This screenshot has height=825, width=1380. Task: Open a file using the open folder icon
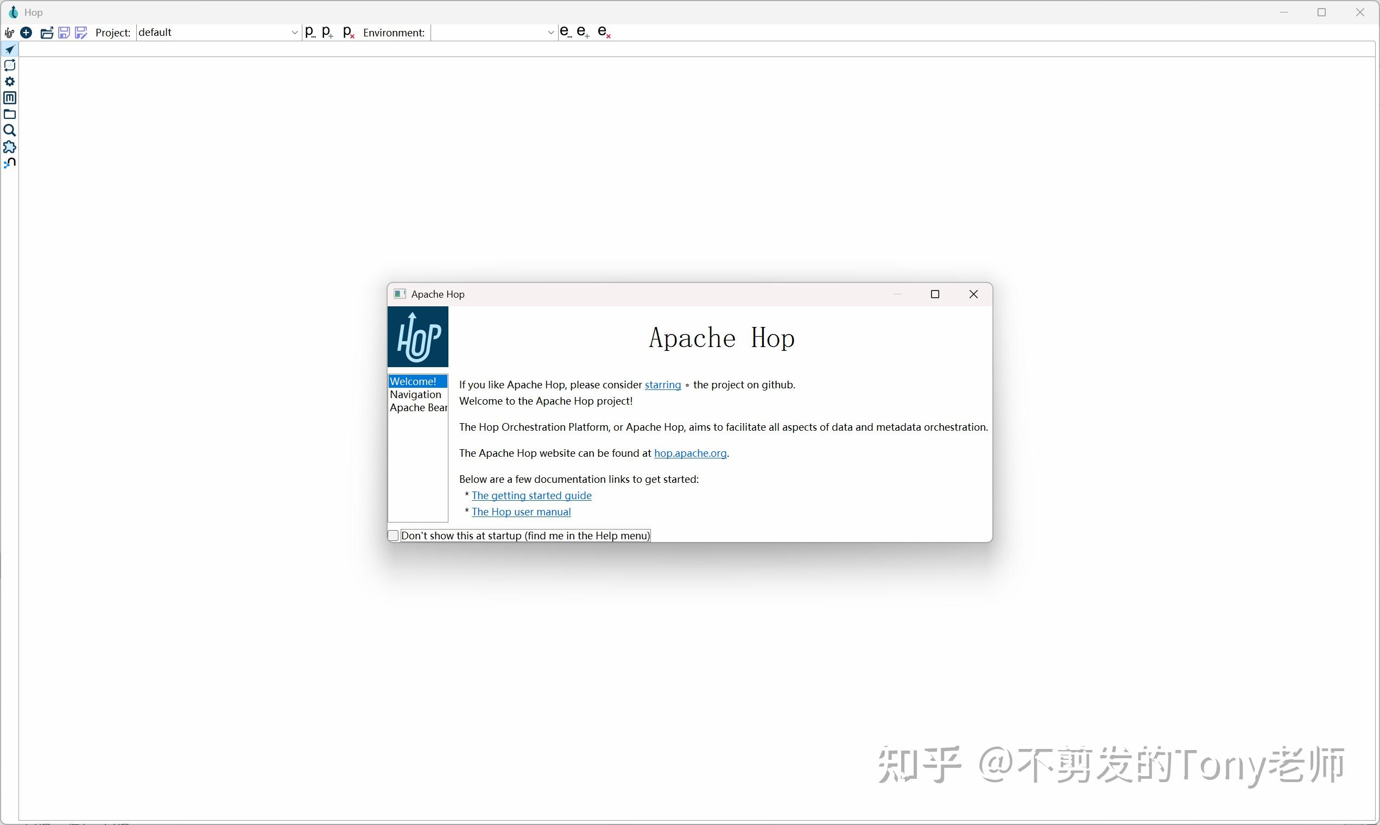coord(47,33)
